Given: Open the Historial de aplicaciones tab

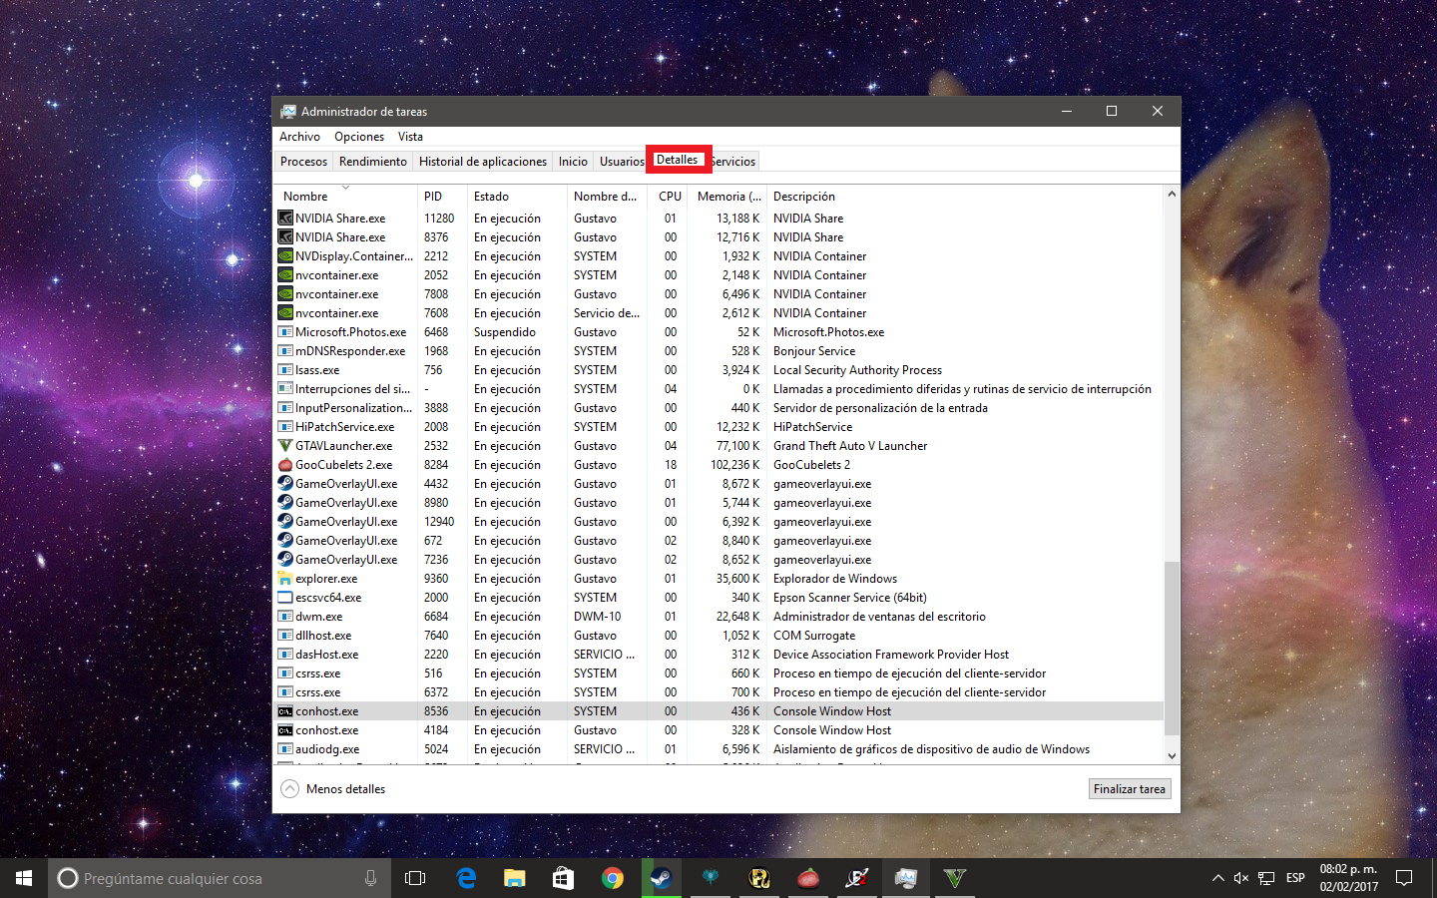Looking at the screenshot, I should click(483, 162).
